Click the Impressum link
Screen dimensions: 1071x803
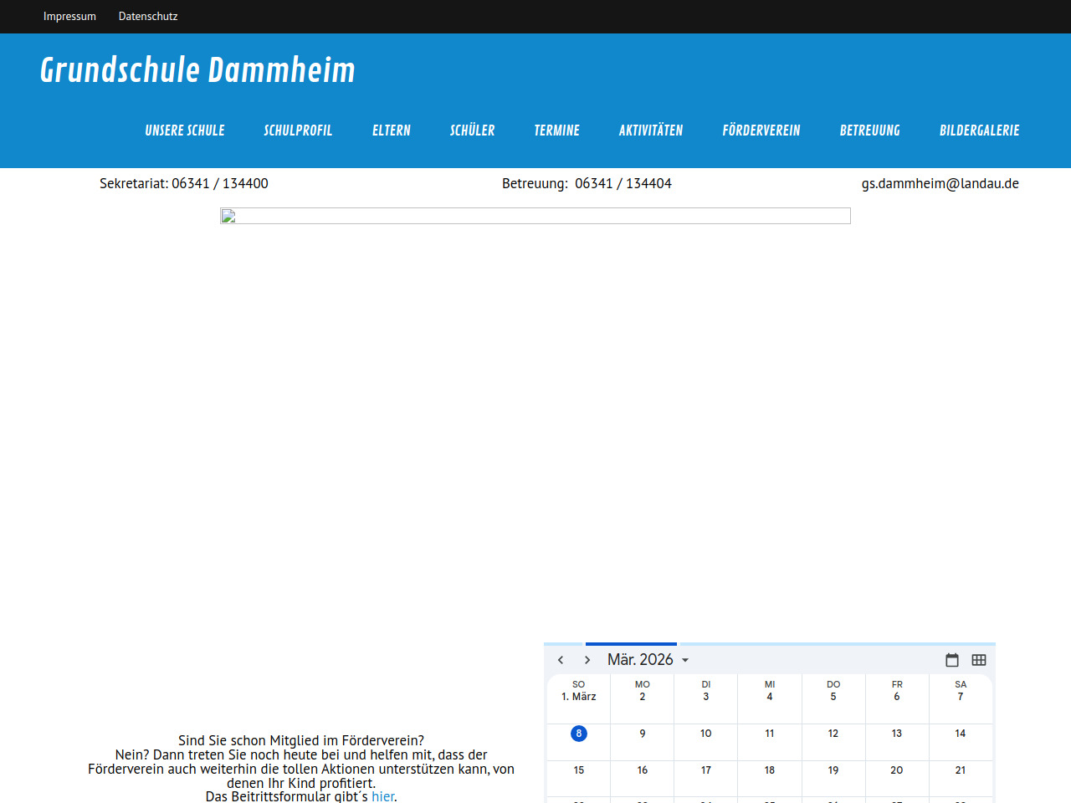pyautogui.click(x=69, y=16)
